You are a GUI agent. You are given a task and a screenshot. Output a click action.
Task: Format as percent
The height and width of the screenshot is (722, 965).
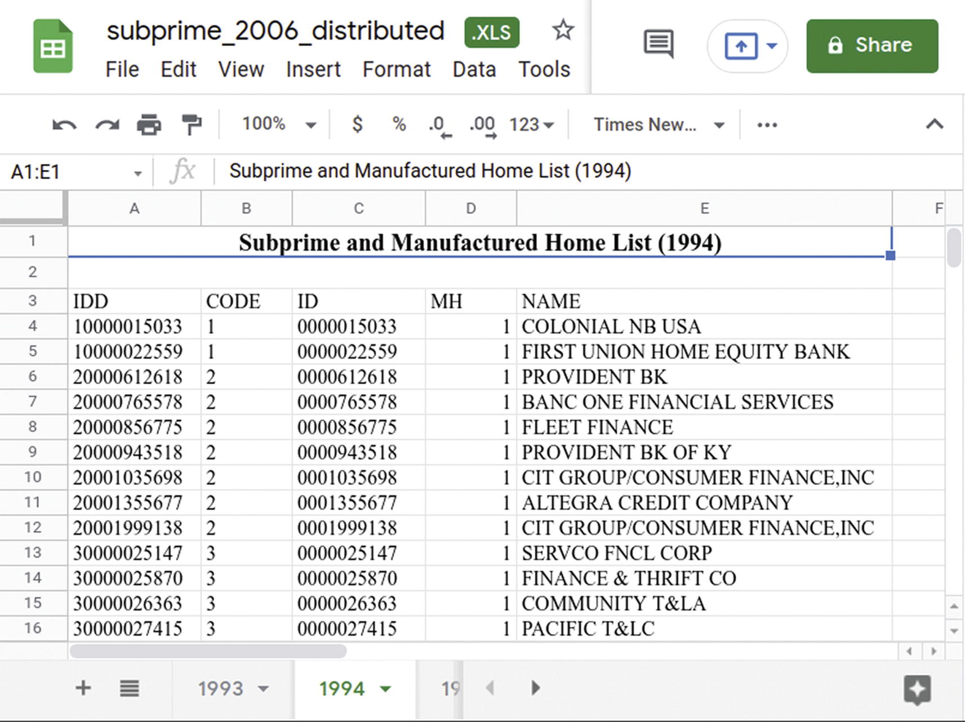399,124
